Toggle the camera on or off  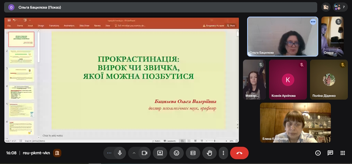144,153
